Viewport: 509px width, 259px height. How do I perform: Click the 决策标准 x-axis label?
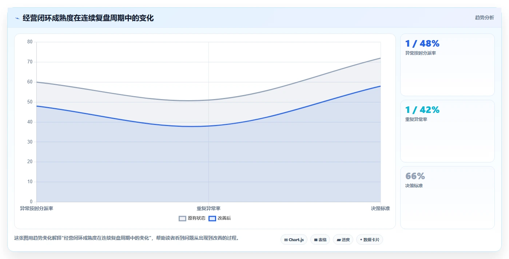click(381, 208)
